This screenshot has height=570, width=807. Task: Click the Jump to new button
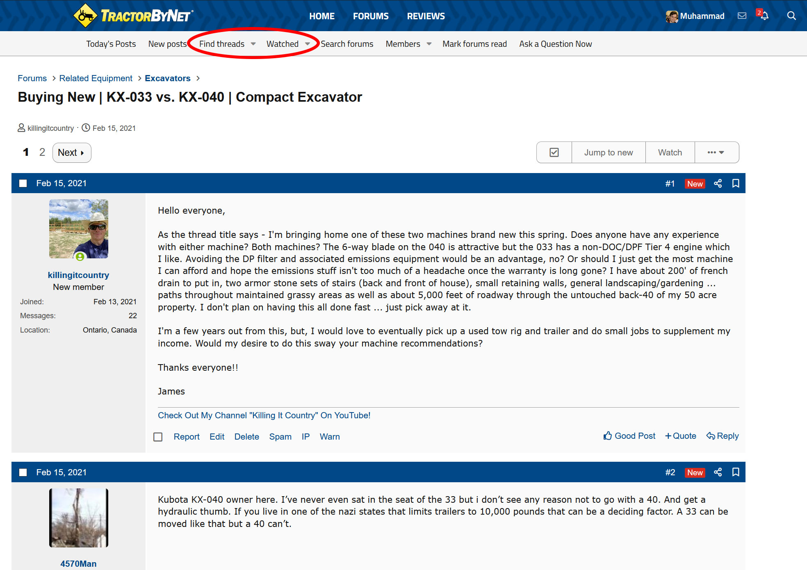coord(609,153)
